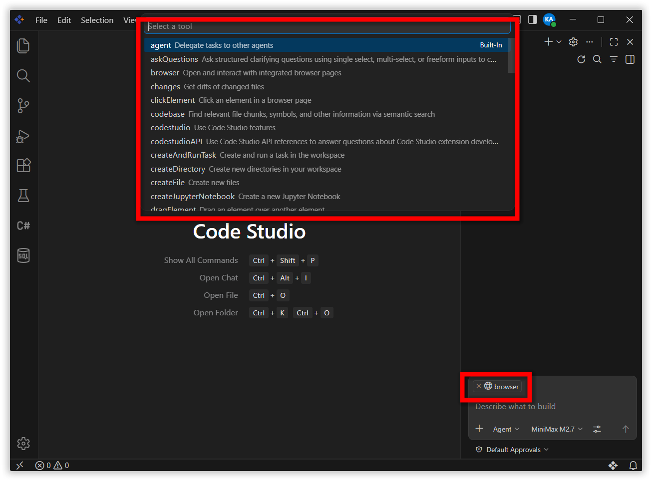The width and height of the screenshot is (652, 481).
Task: Select the agent tool in the list
Action: pyautogui.click(x=326, y=45)
